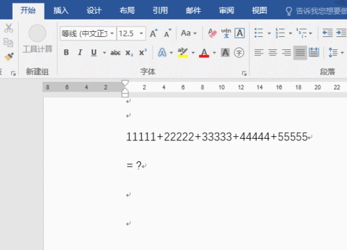
Task: Click the left indent ruler marker
Action: click(x=125, y=95)
